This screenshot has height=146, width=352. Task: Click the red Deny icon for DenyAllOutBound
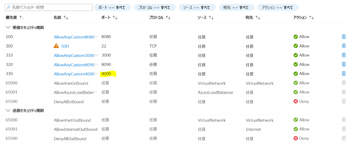[296, 138]
